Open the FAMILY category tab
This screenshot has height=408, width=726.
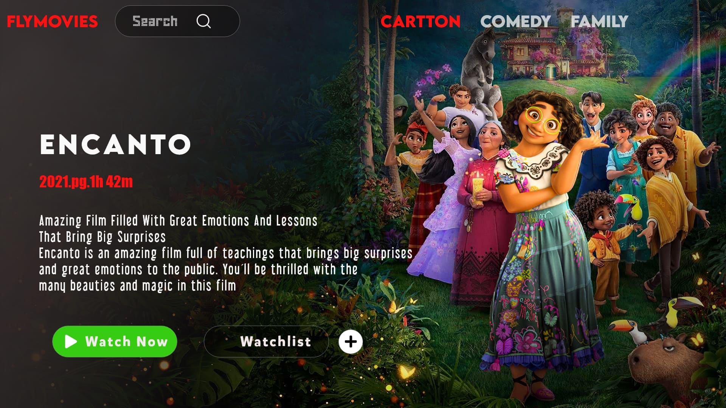point(599,22)
